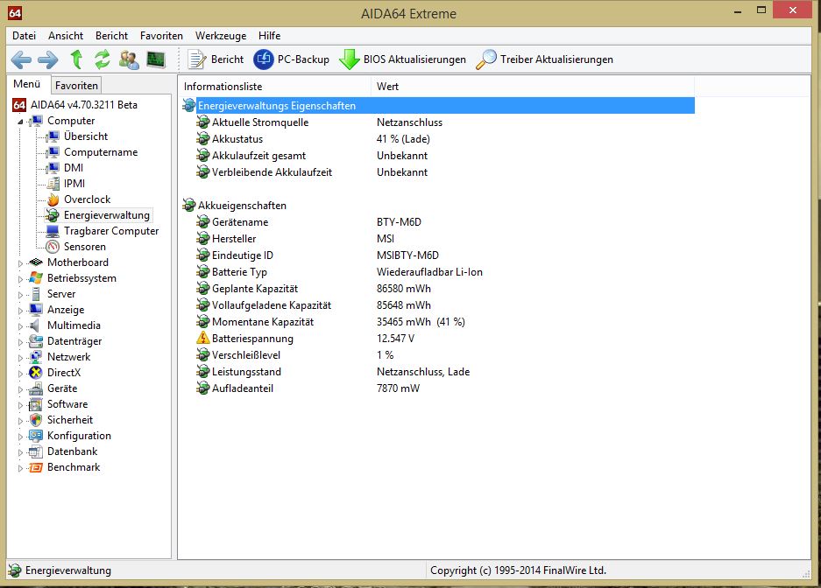The height and width of the screenshot is (588, 821).
Task: Click the Sicherheit shield icon
Action: pyautogui.click(x=36, y=420)
